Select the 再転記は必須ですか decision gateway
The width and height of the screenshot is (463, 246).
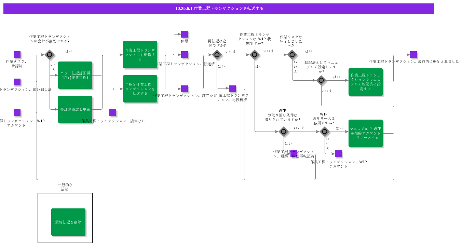tap(217, 54)
